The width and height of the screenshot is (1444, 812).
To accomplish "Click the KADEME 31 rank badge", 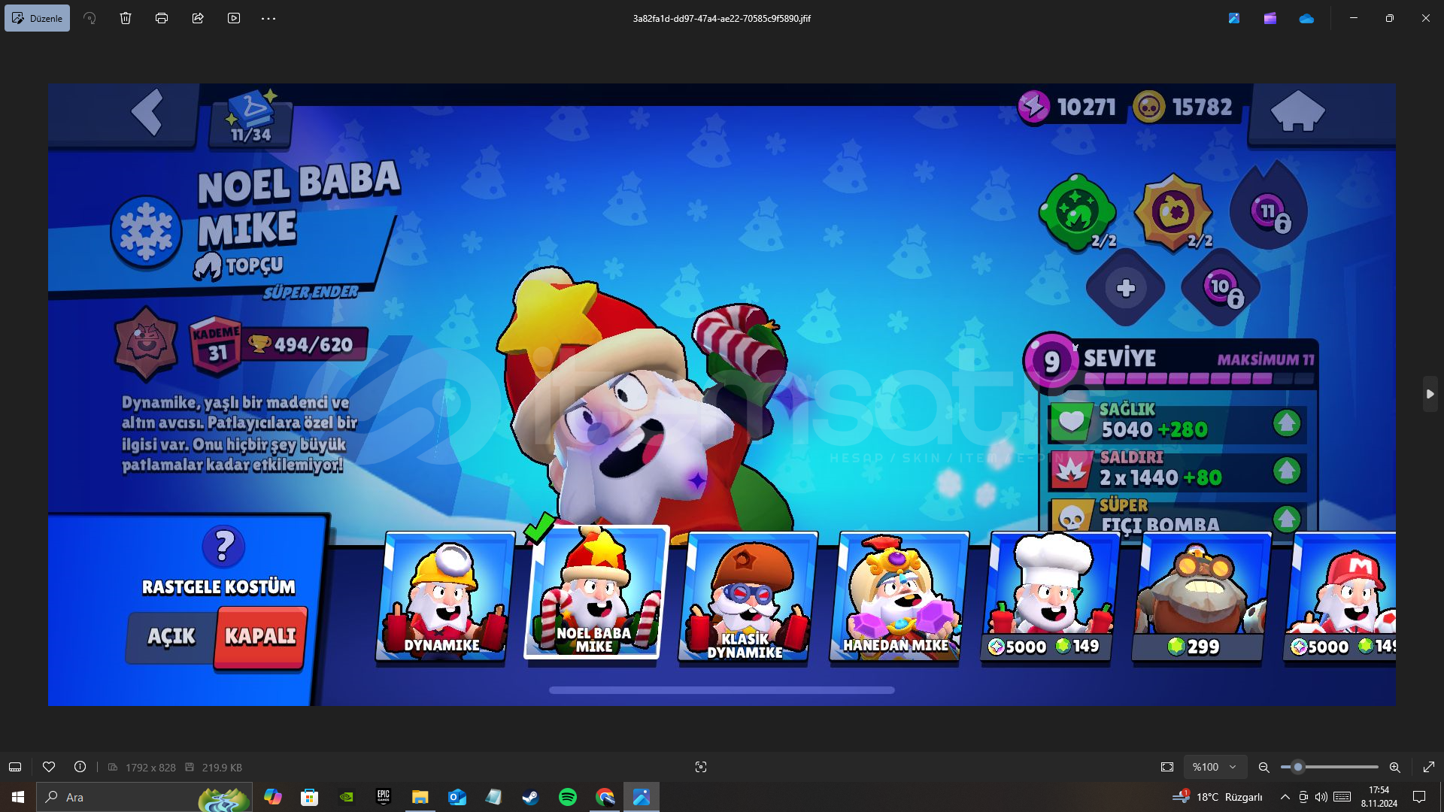I will pyautogui.click(x=216, y=344).
